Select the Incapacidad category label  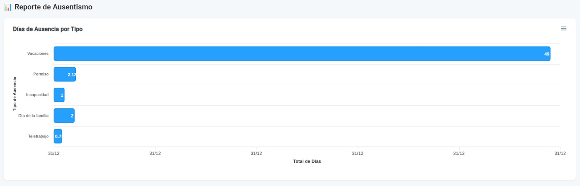coord(37,95)
